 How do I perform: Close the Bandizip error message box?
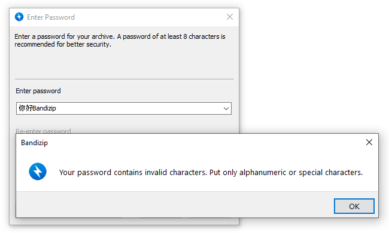(369, 142)
